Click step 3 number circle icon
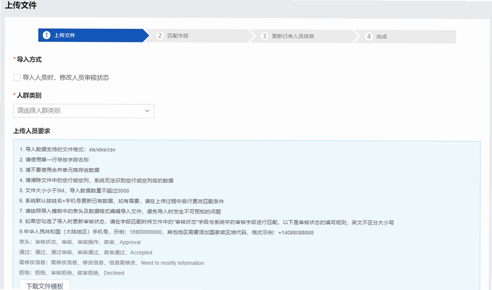Image resolution: width=492 pixels, height=290 pixels. (264, 36)
